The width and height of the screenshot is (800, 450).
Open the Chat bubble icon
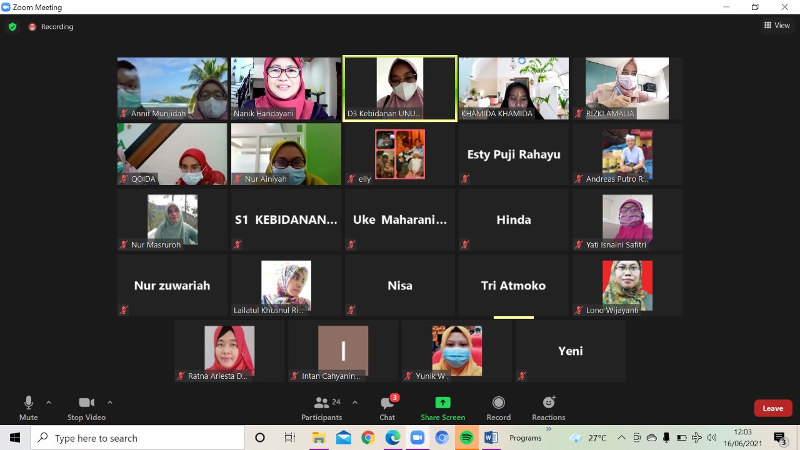tap(387, 403)
